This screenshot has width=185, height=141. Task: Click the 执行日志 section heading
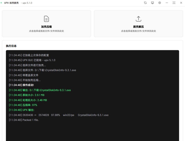[x=11, y=46]
